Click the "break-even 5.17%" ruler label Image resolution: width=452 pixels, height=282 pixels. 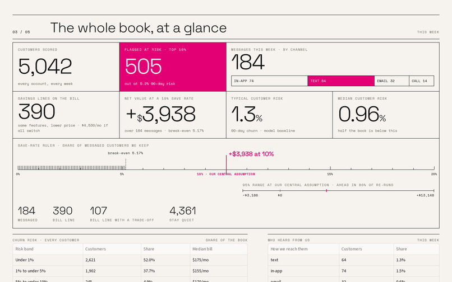tap(126, 153)
